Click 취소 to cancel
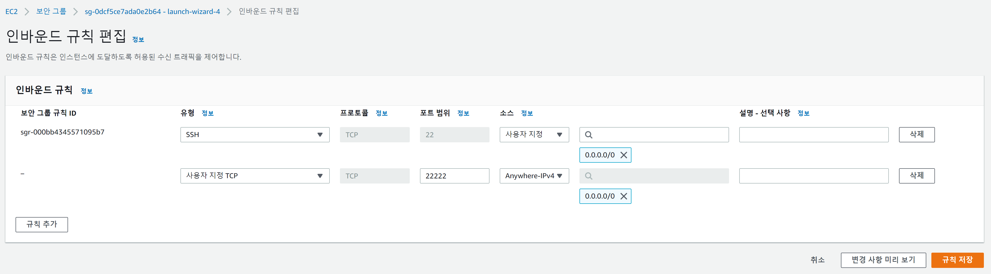The width and height of the screenshot is (991, 274). tap(817, 260)
